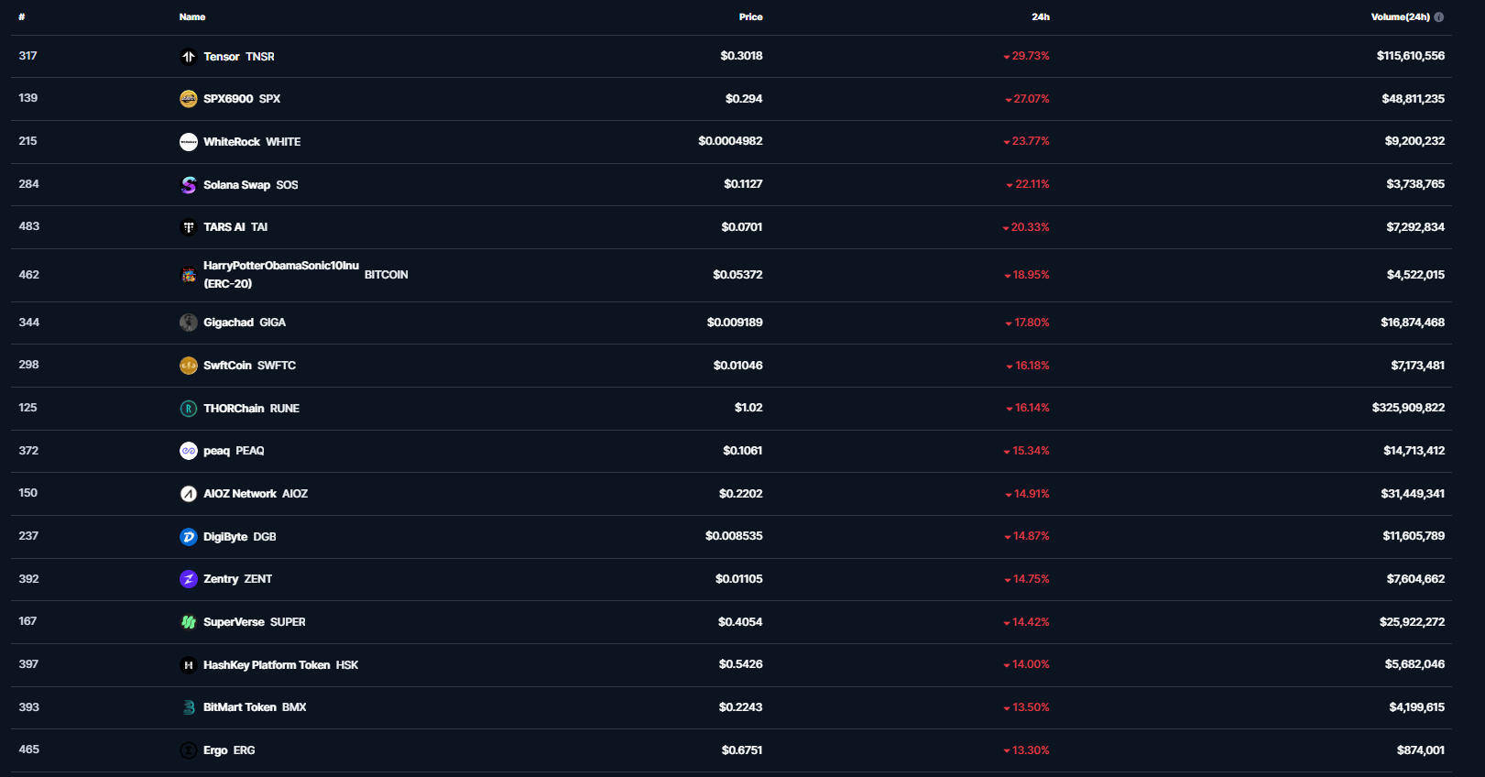Click the AIOZ Network logo icon
The image size is (1485, 777).
[189, 494]
